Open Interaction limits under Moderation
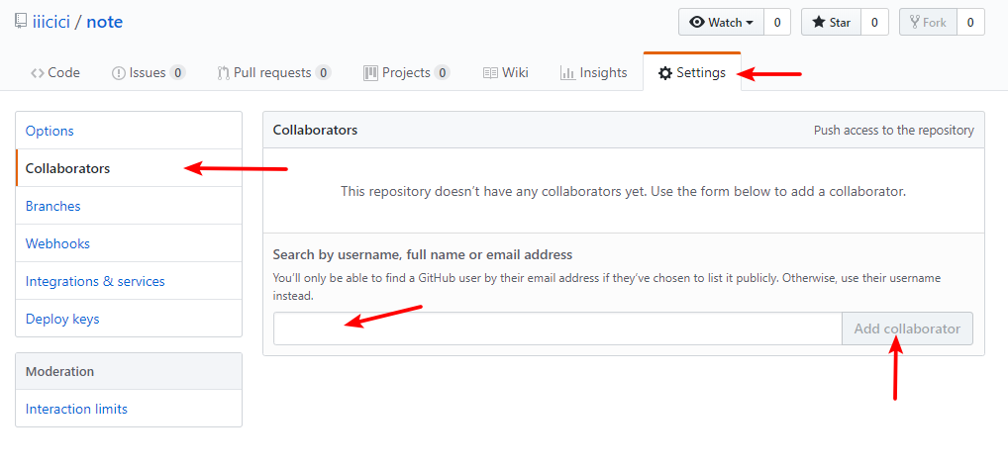The width and height of the screenshot is (1008, 469). click(x=76, y=409)
